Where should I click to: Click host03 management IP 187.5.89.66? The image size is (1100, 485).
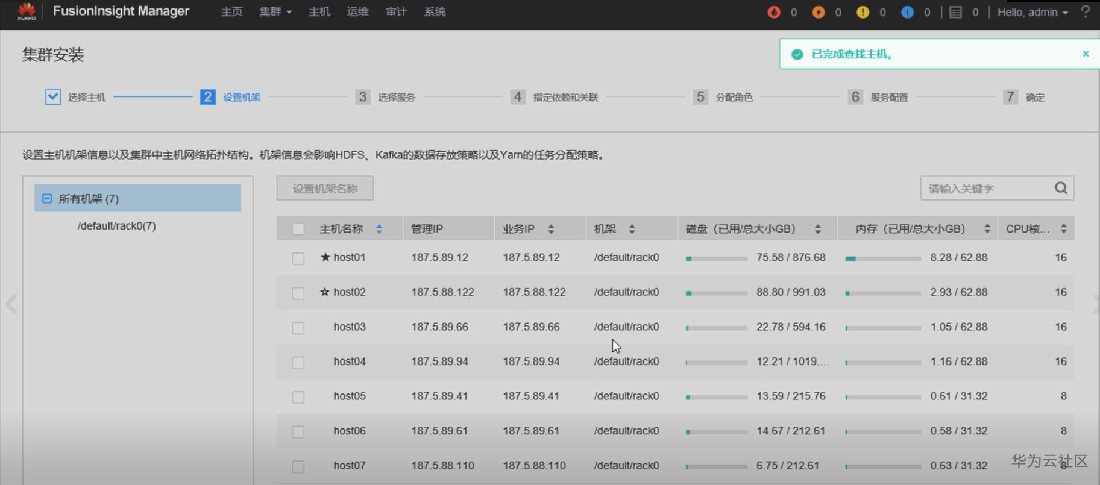(440, 327)
